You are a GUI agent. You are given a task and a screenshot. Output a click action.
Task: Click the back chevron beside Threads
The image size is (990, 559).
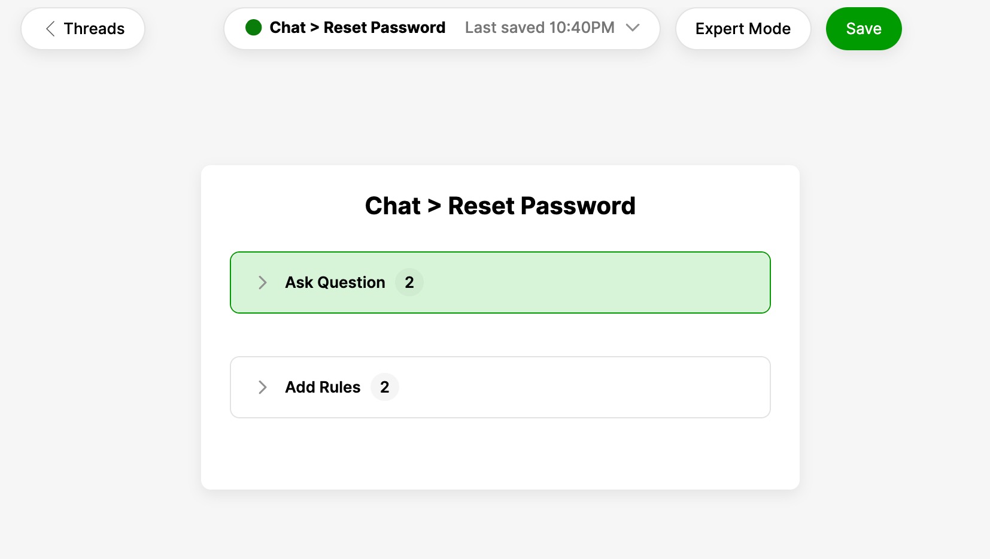50,29
